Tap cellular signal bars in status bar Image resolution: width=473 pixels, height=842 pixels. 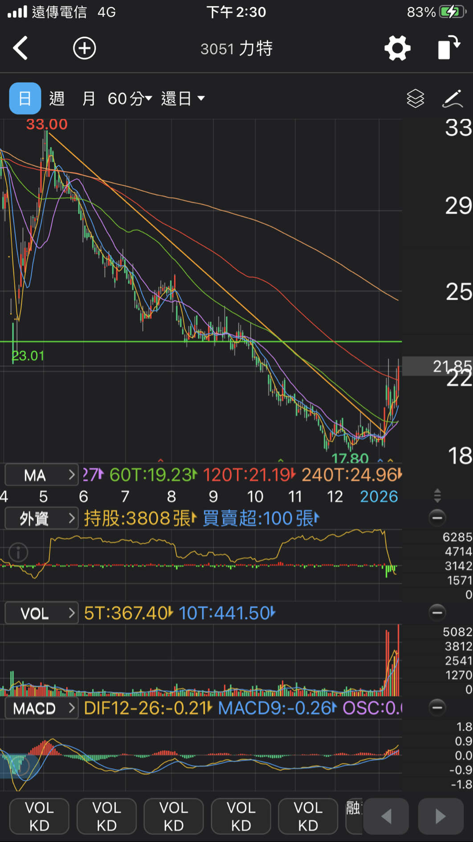click(17, 12)
